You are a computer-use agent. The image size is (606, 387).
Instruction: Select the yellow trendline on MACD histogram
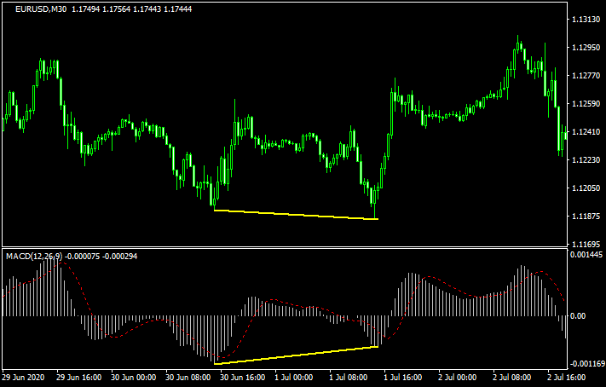(295, 355)
